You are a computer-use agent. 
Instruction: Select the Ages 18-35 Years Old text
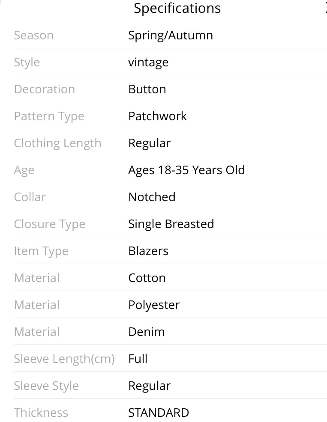186,170
